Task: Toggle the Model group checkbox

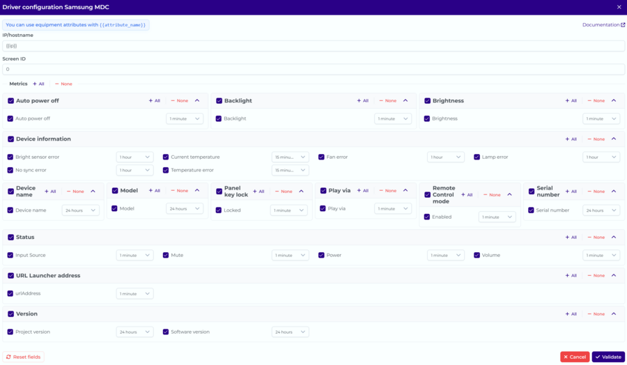Action: (x=115, y=191)
